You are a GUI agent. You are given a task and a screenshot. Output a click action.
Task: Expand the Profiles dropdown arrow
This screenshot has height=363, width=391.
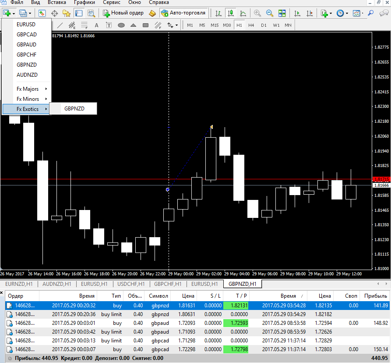tap(30, 13)
